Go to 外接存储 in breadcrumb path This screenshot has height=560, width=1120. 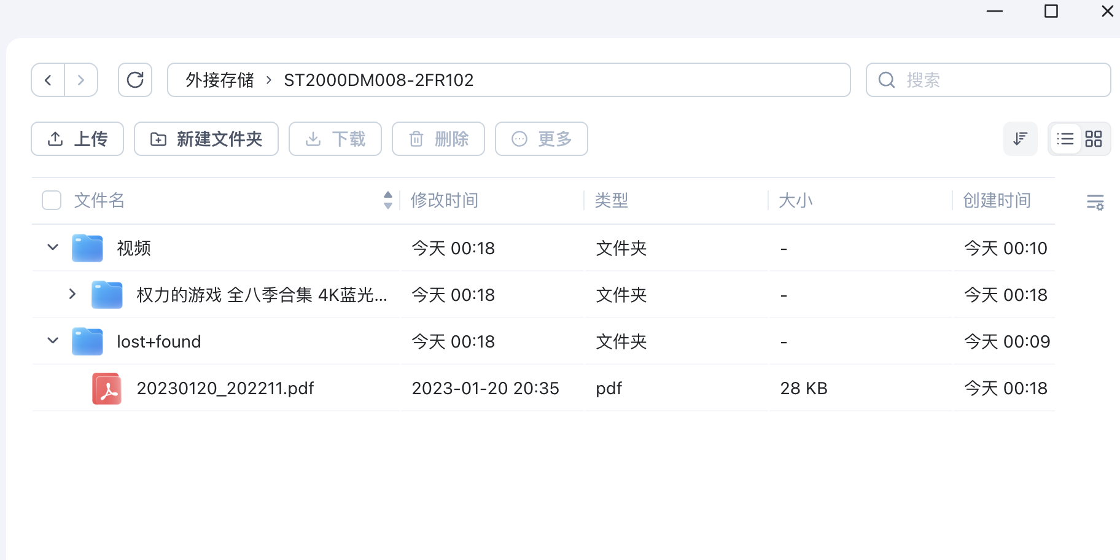point(219,80)
